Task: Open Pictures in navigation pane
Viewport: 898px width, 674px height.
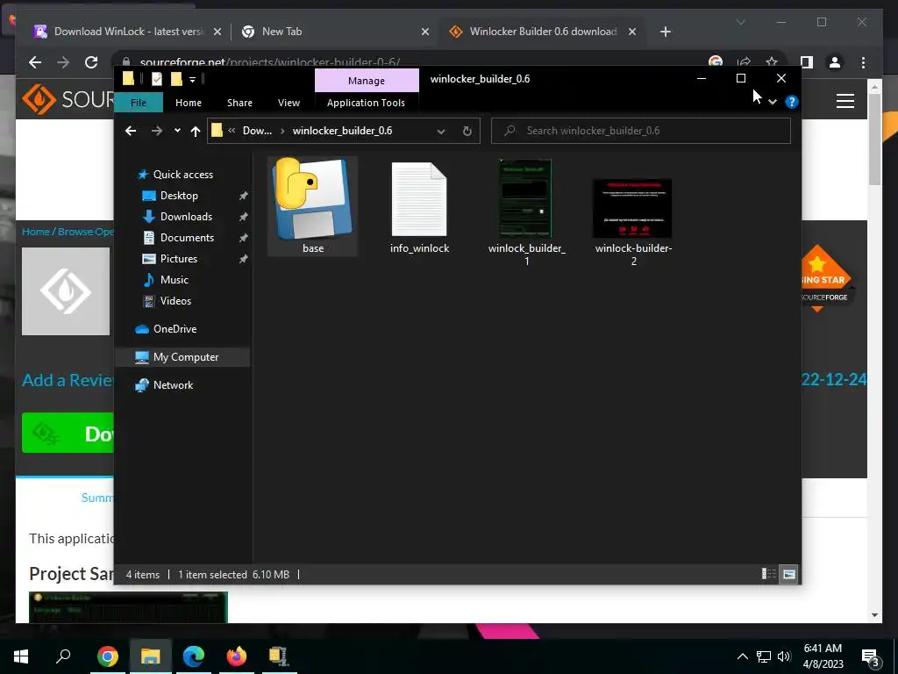Action: pos(179,259)
